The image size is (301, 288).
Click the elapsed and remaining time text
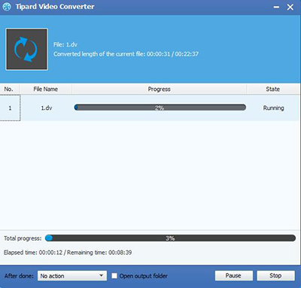[x=68, y=253]
